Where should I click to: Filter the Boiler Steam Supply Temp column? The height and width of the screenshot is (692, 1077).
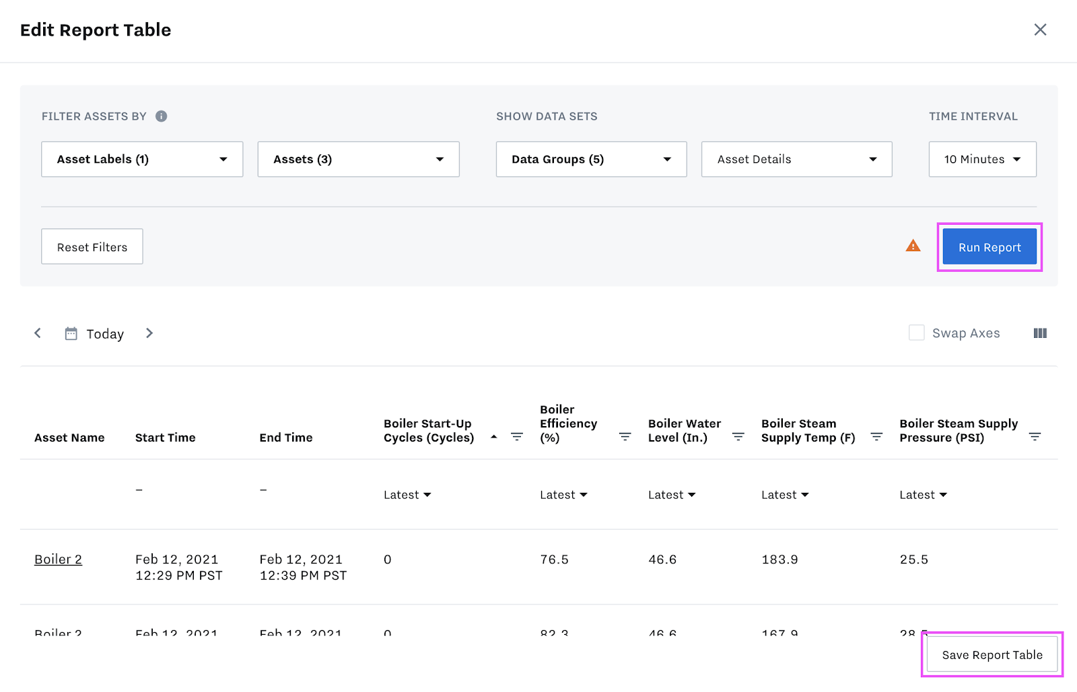tap(876, 437)
